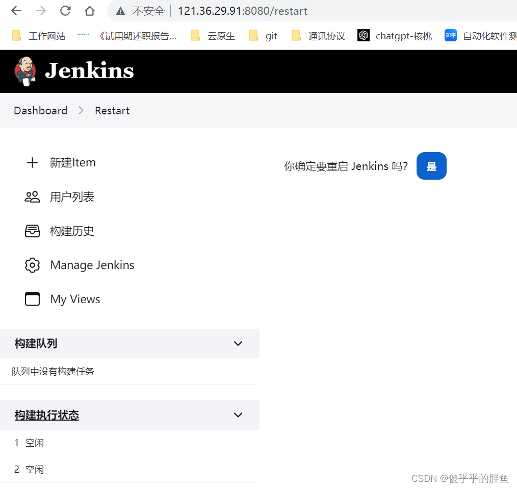Click the people icon for 用户列表

click(x=32, y=197)
